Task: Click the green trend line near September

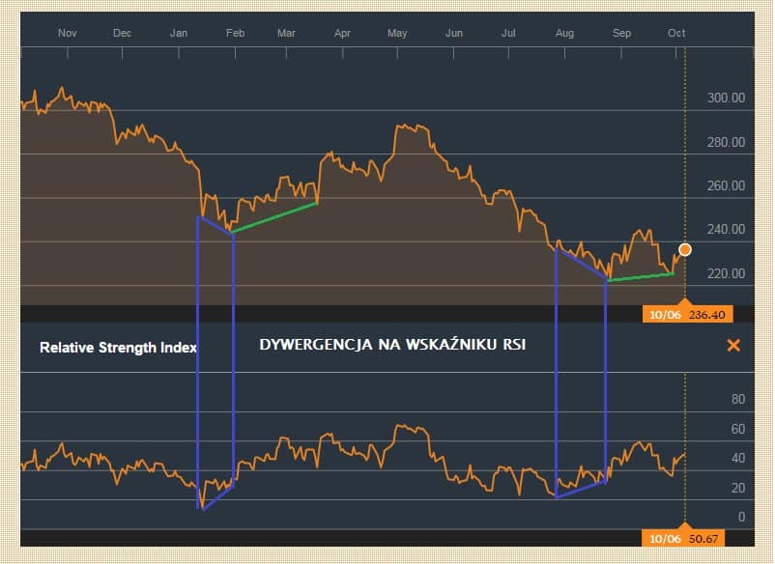Action: click(x=641, y=277)
